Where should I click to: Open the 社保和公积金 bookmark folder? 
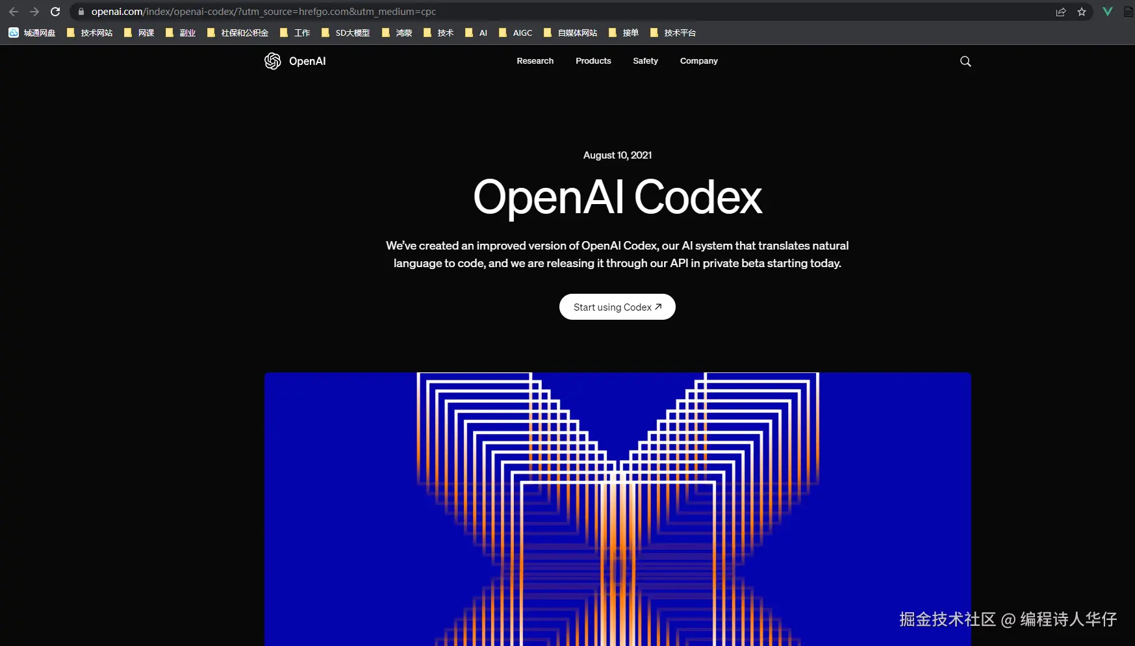(238, 32)
